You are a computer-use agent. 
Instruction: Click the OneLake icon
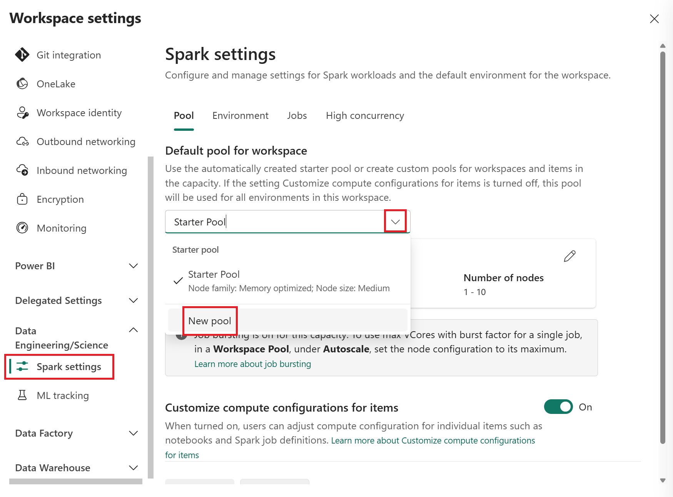coord(22,83)
